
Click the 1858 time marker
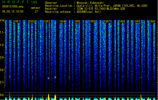coord(122,21)
